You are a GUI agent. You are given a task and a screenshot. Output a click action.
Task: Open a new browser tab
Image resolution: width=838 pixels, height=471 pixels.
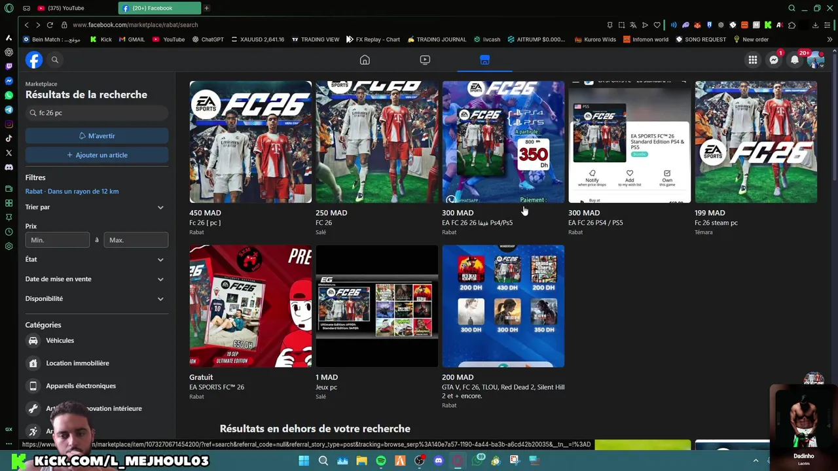[x=206, y=8]
